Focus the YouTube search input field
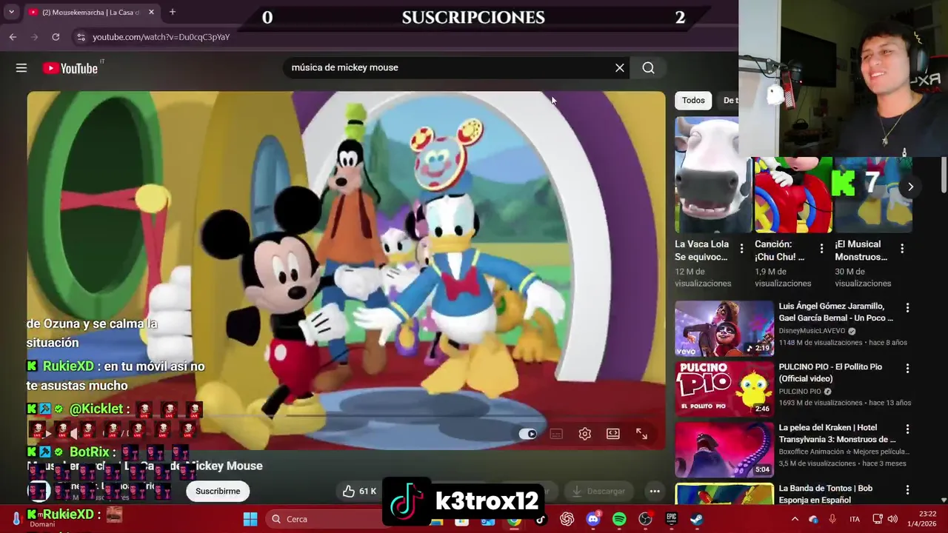The height and width of the screenshot is (533, 948). (x=447, y=67)
